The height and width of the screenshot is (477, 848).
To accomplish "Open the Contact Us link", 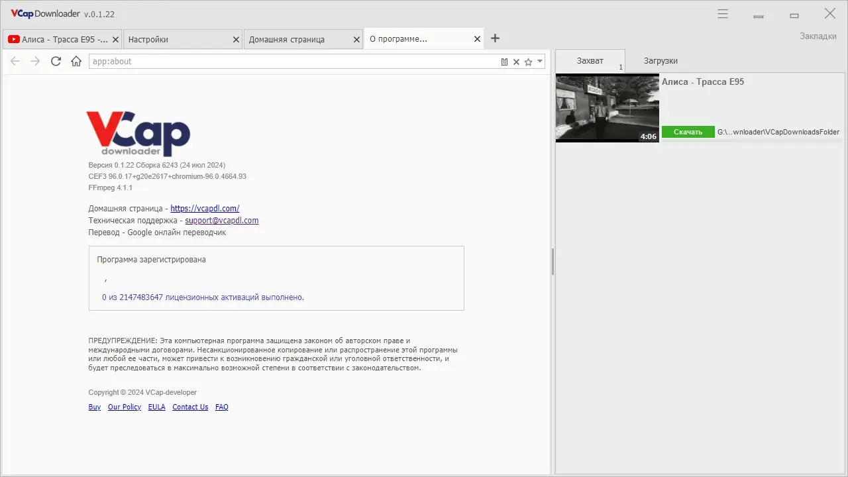I will (190, 407).
